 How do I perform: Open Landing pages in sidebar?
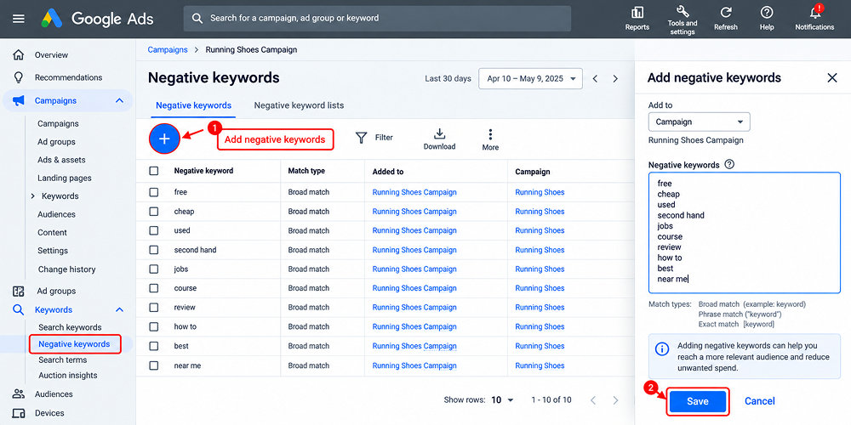[65, 178]
